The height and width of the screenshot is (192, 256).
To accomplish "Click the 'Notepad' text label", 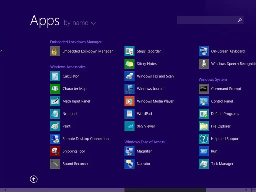I will pos(69,114).
